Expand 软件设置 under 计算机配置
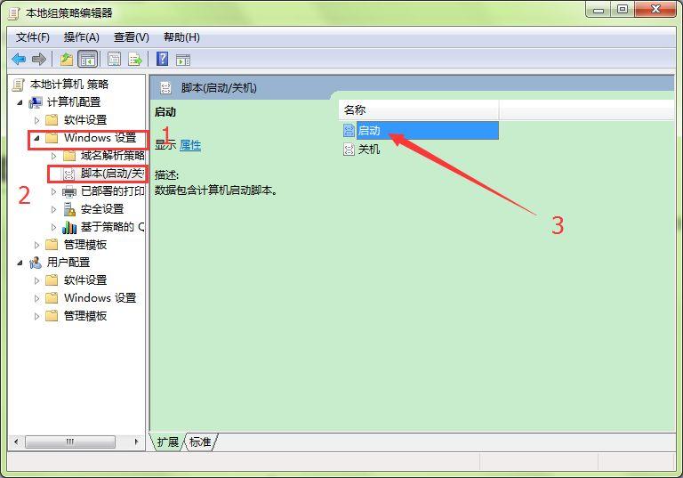 (x=36, y=120)
